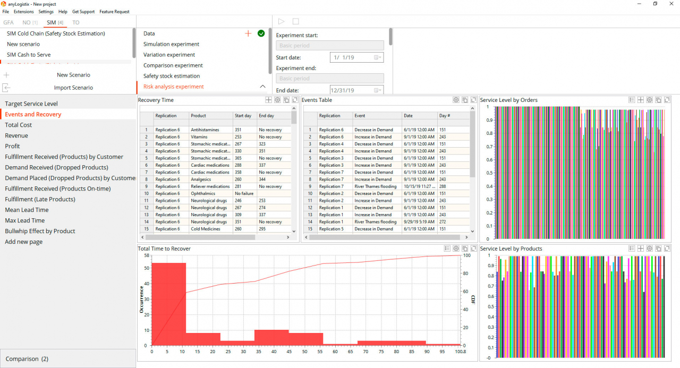Collapse the Risk analysis experiment section
The image size is (680, 368).
[262, 87]
